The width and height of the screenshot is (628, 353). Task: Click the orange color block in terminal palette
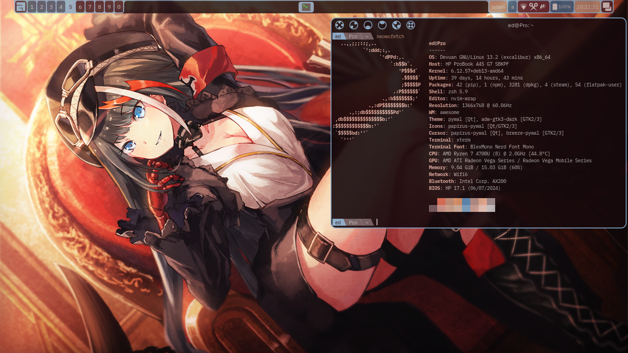click(x=458, y=201)
